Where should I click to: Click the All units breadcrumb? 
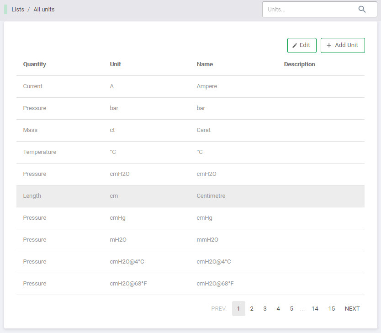tap(44, 9)
